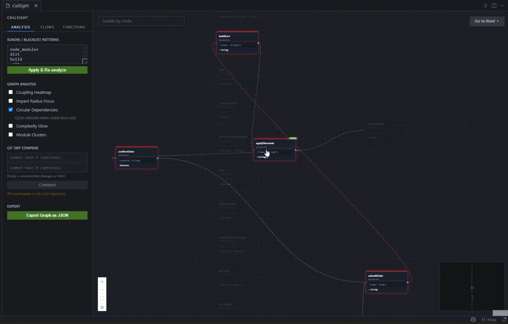Open the Copilot status bar icon
The height and width of the screenshot is (324, 508).
[x=473, y=320]
